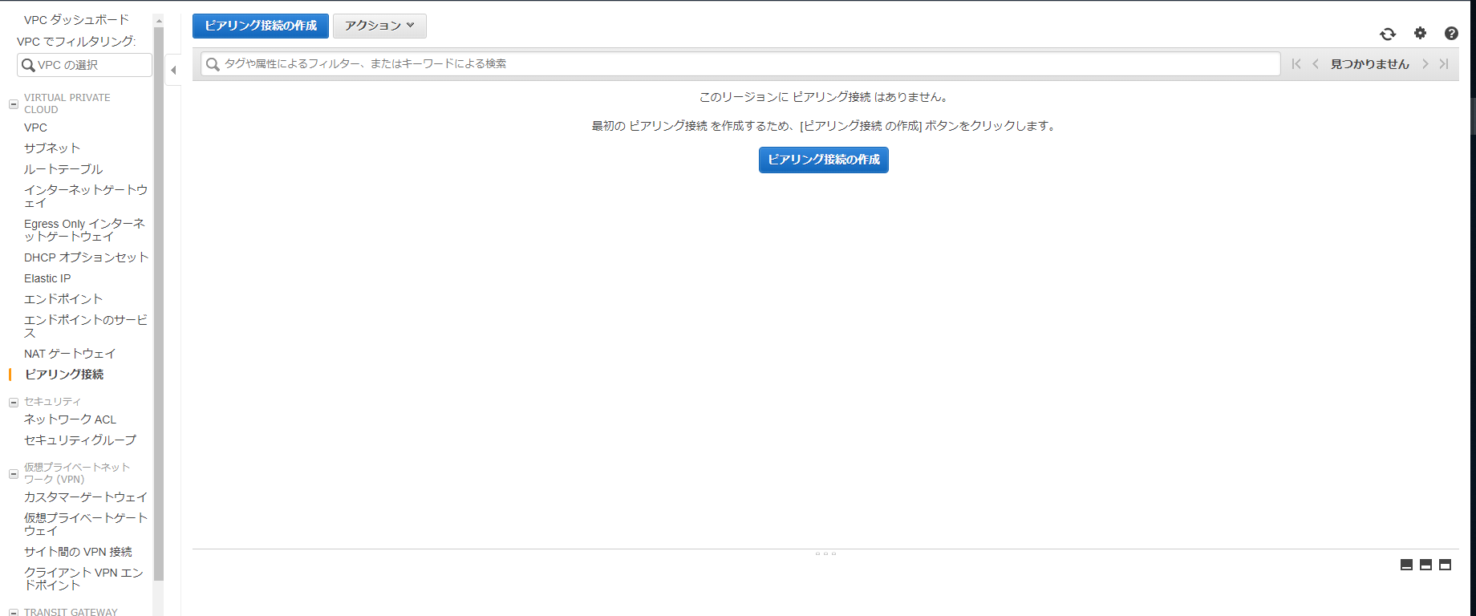Image resolution: width=1476 pixels, height=616 pixels.
Task: Focus the VPC の選択 filter field
Action: 84,65
